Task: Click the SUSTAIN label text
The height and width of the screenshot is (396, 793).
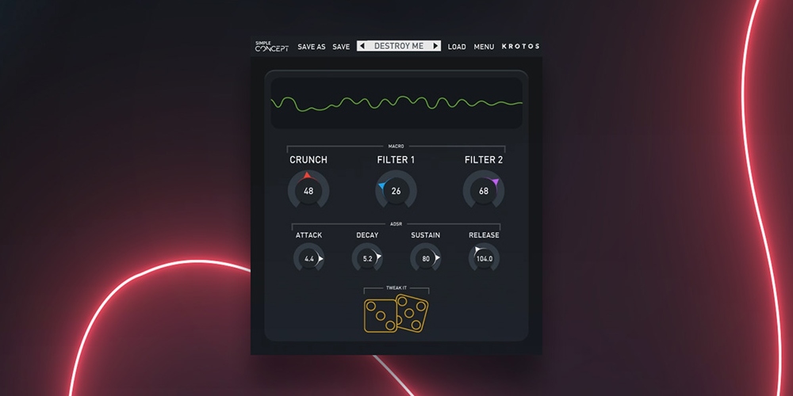Action: (x=425, y=235)
